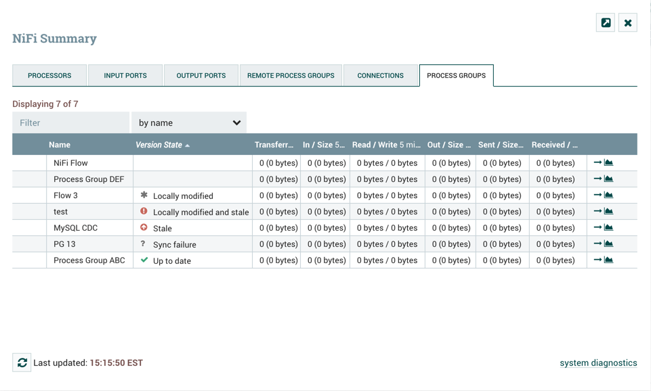
Task: Select the REMOTE PROCESS GROUPS tab
Action: 291,75
